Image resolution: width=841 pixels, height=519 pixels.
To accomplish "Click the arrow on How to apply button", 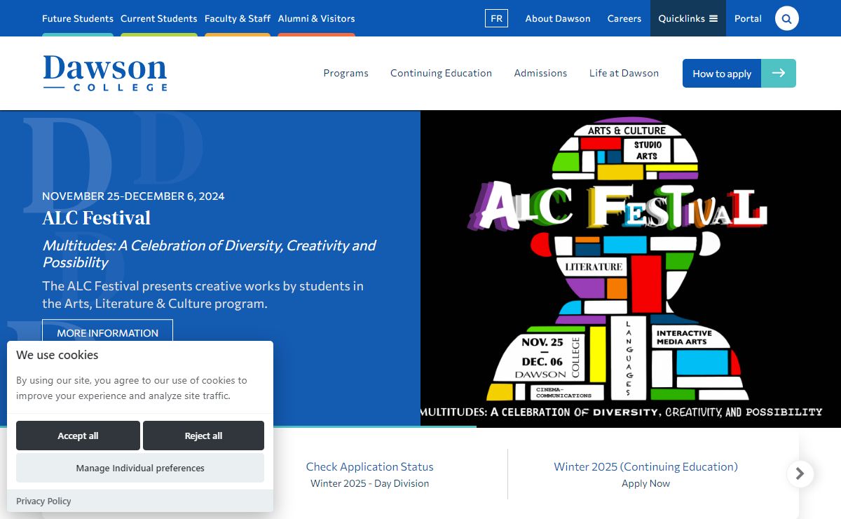I will click(779, 73).
